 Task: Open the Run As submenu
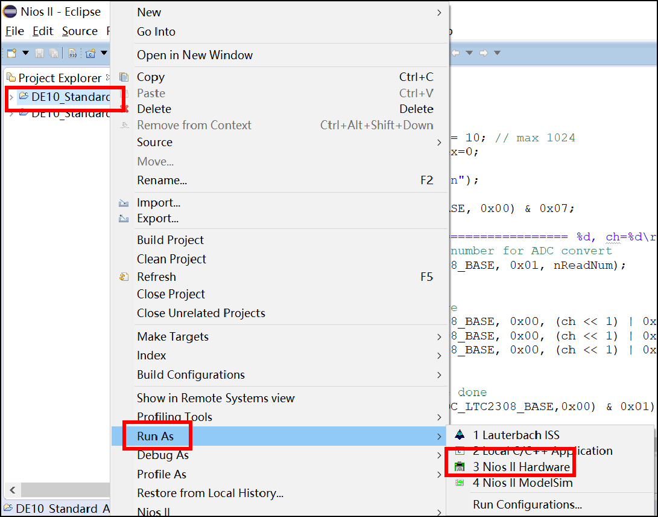280,436
